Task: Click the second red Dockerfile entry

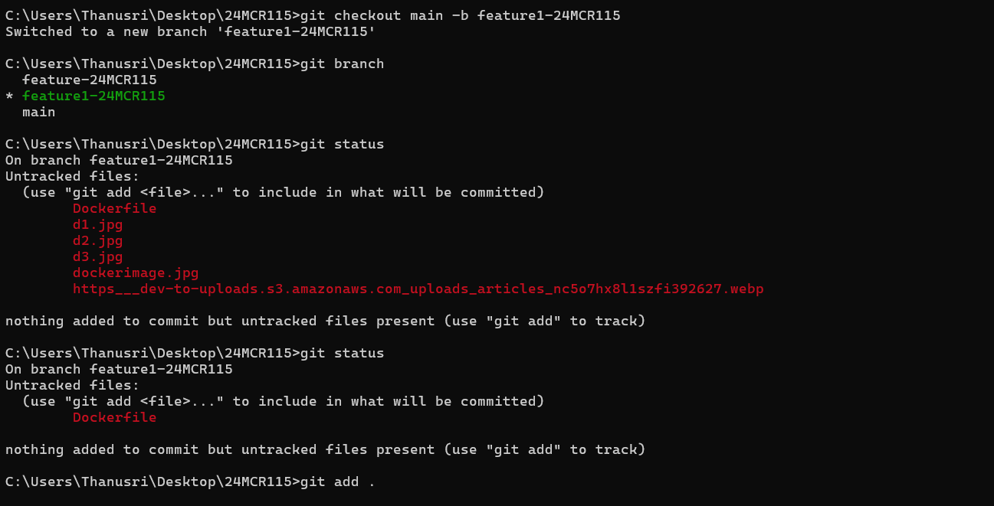Action: tap(115, 417)
